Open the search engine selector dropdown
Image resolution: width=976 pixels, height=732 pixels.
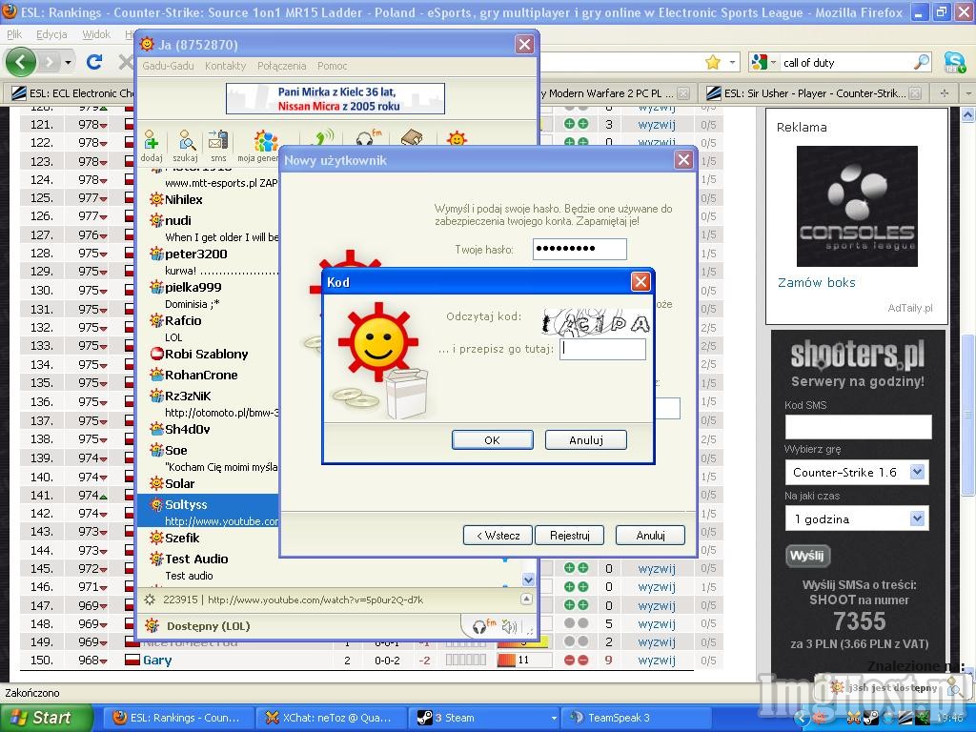pos(764,62)
